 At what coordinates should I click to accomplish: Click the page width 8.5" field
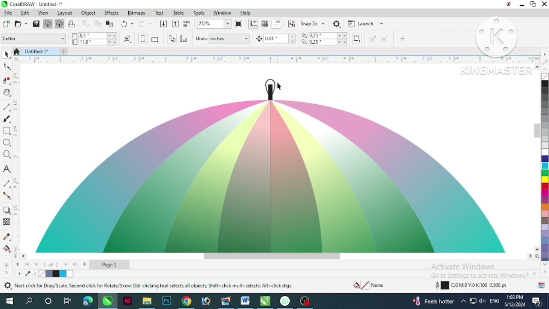(x=93, y=36)
